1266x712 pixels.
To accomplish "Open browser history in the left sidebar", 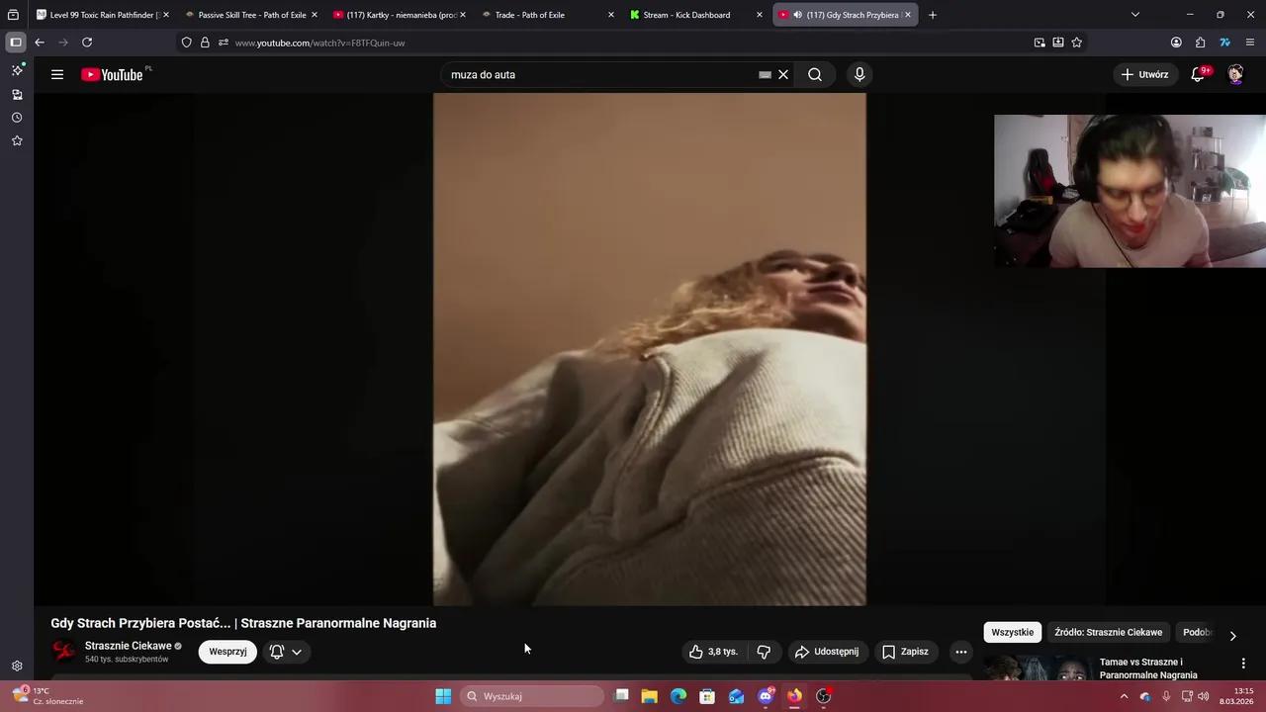I will [16, 118].
